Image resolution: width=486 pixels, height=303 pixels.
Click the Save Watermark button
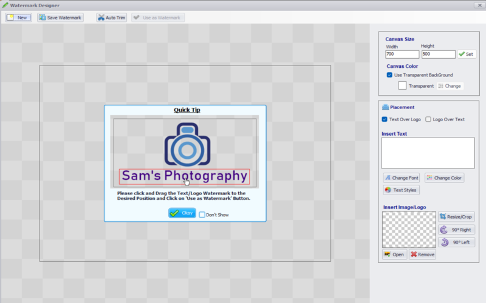tap(60, 18)
